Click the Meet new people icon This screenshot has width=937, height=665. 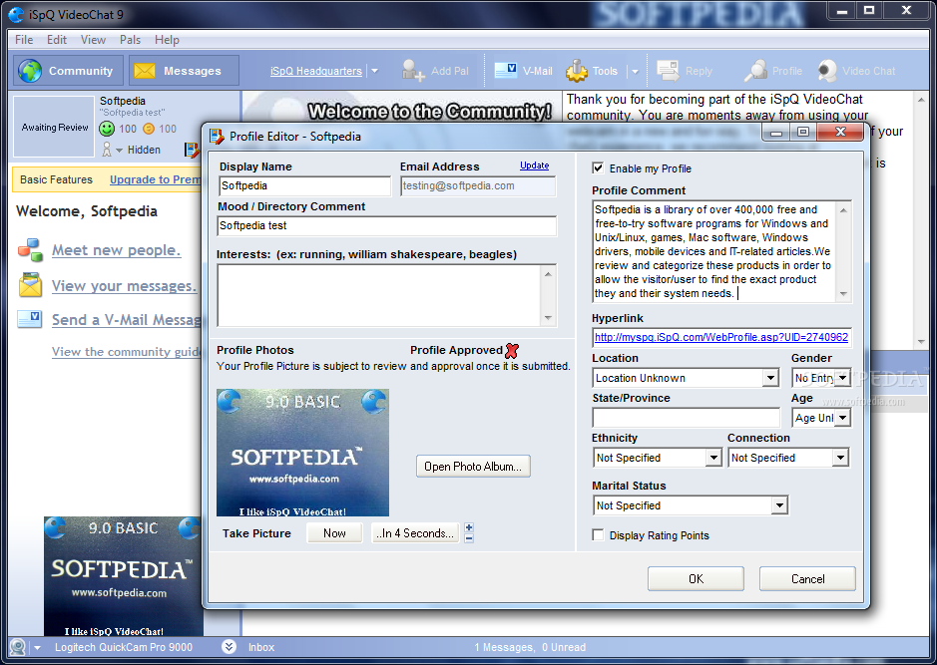30,250
